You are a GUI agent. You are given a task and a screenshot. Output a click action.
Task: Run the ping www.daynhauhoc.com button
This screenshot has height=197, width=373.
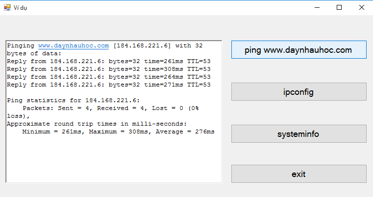click(298, 50)
